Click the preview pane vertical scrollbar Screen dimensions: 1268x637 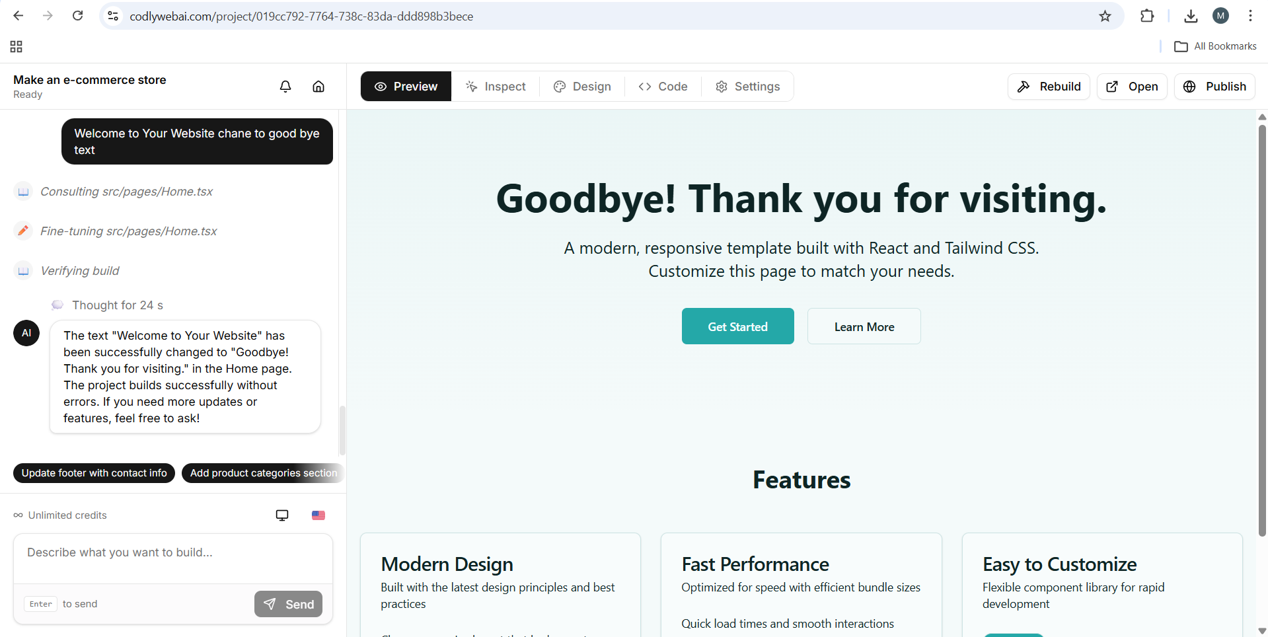1262,330
